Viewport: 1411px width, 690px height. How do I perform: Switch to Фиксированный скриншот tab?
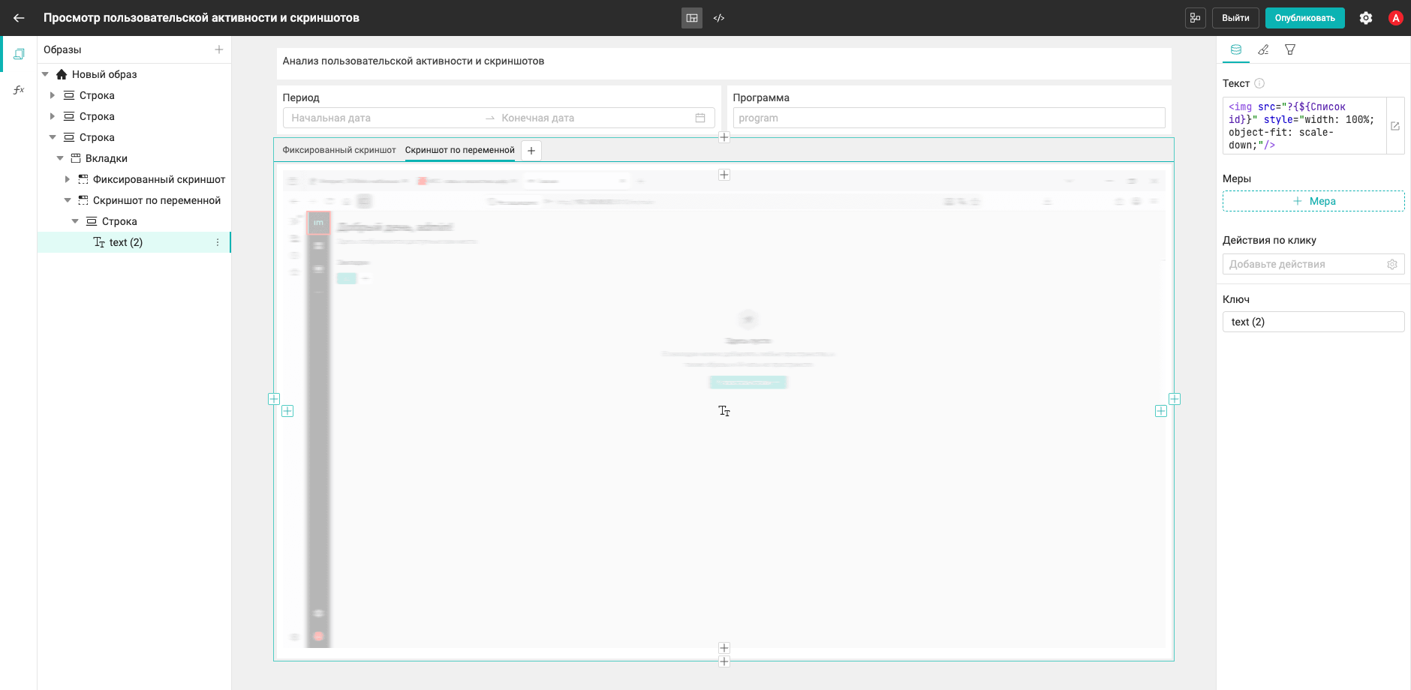coord(339,150)
